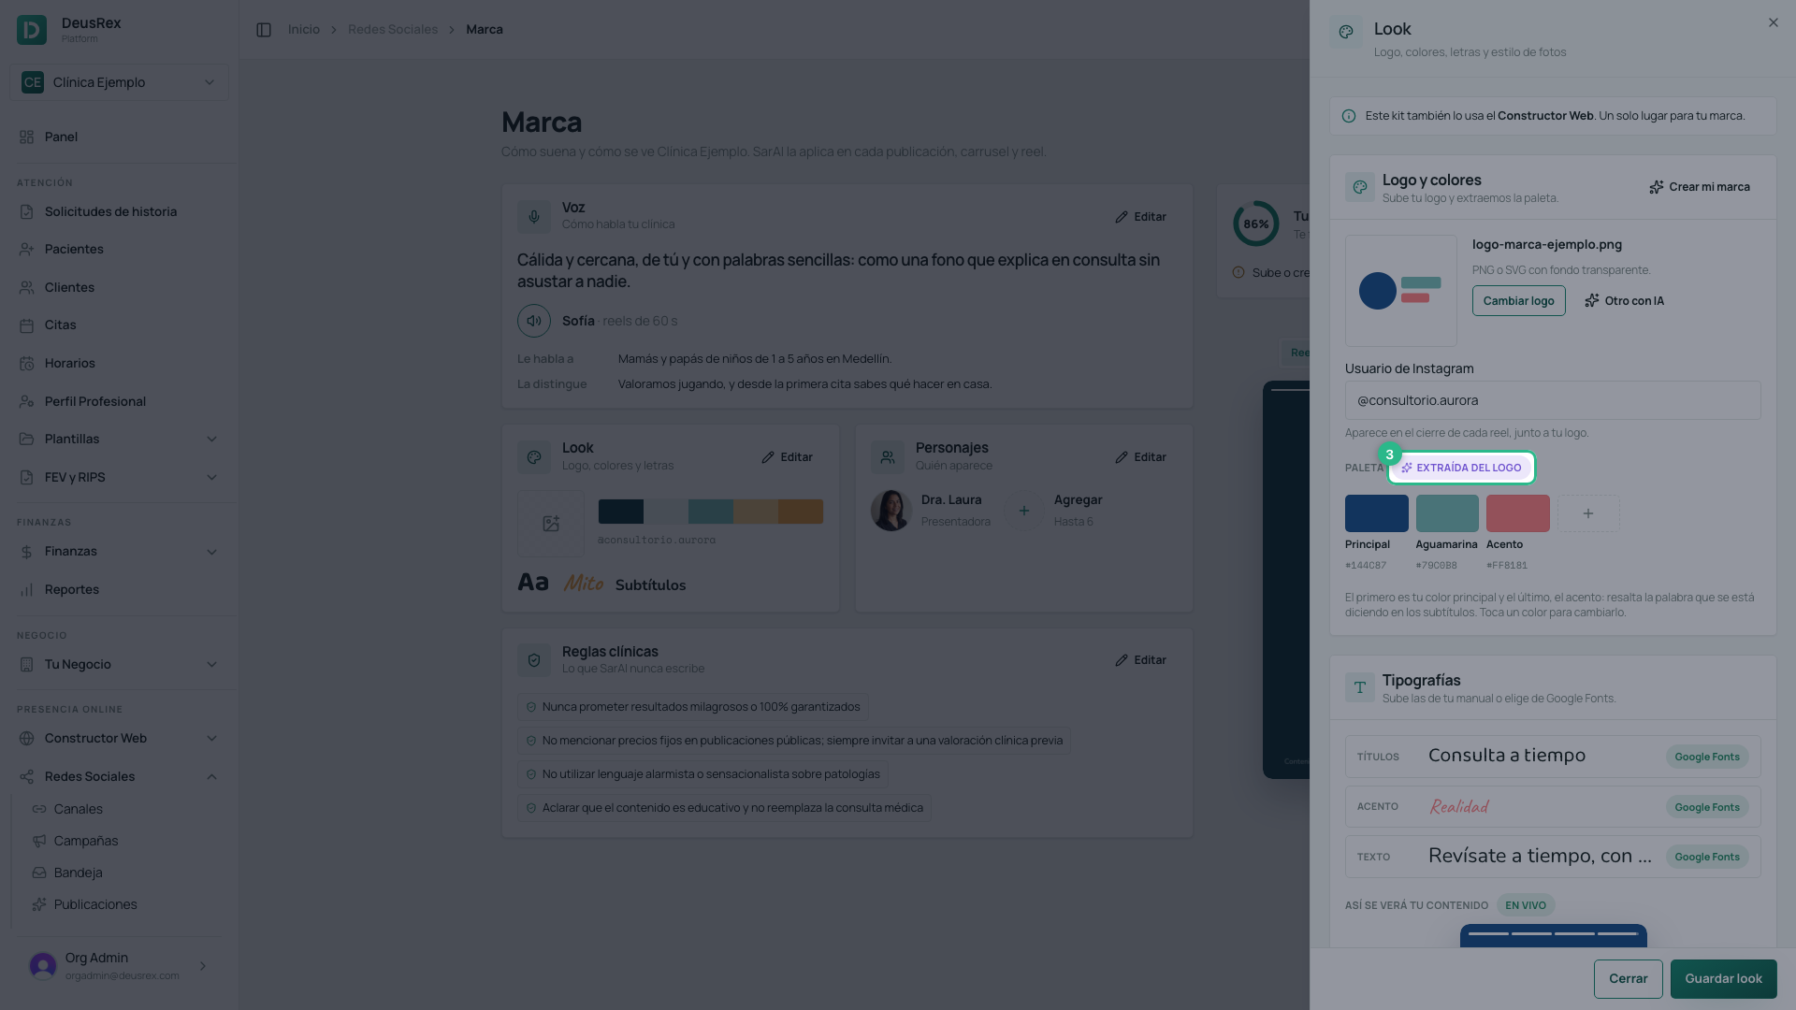The height and width of the screenshot is (1010, 1796).
Task: Toggle the sidebar panel icon
Action: [x=264, y=30]
